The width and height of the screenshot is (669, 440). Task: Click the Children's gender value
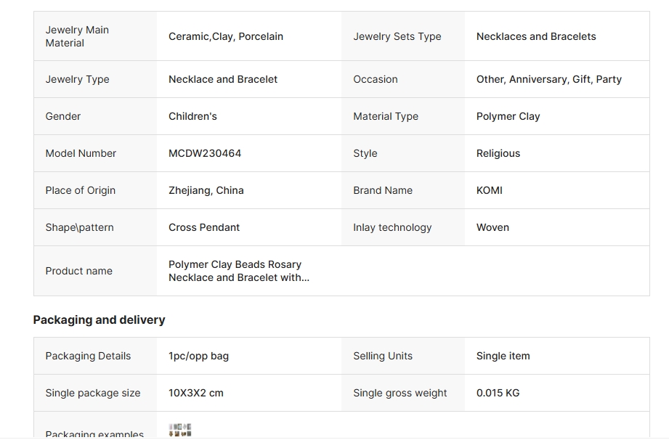click(192, 116)
